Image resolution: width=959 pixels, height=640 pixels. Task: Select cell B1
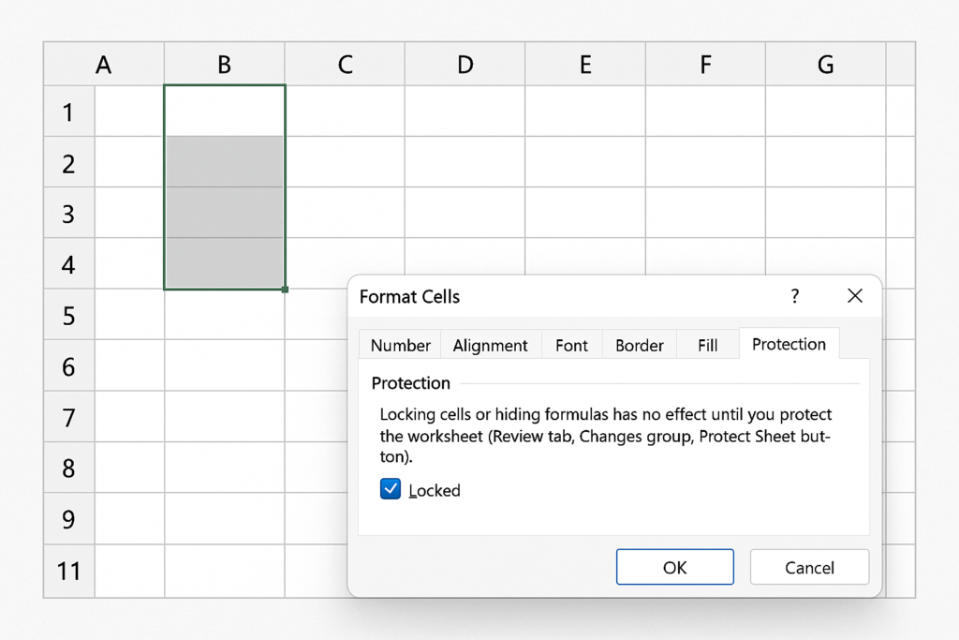click(225, 112)
